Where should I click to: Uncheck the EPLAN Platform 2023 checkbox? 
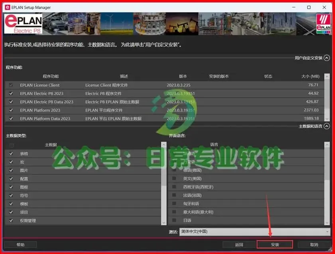11,110
